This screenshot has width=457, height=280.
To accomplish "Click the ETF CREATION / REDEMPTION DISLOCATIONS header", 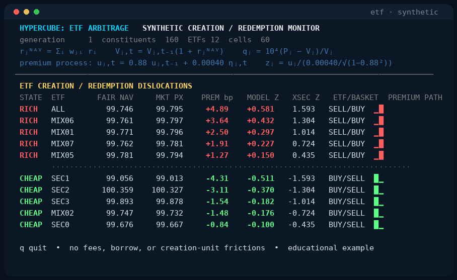I will point(106,86).
